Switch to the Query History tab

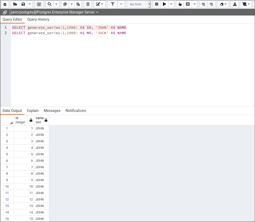tap(38, 19)
